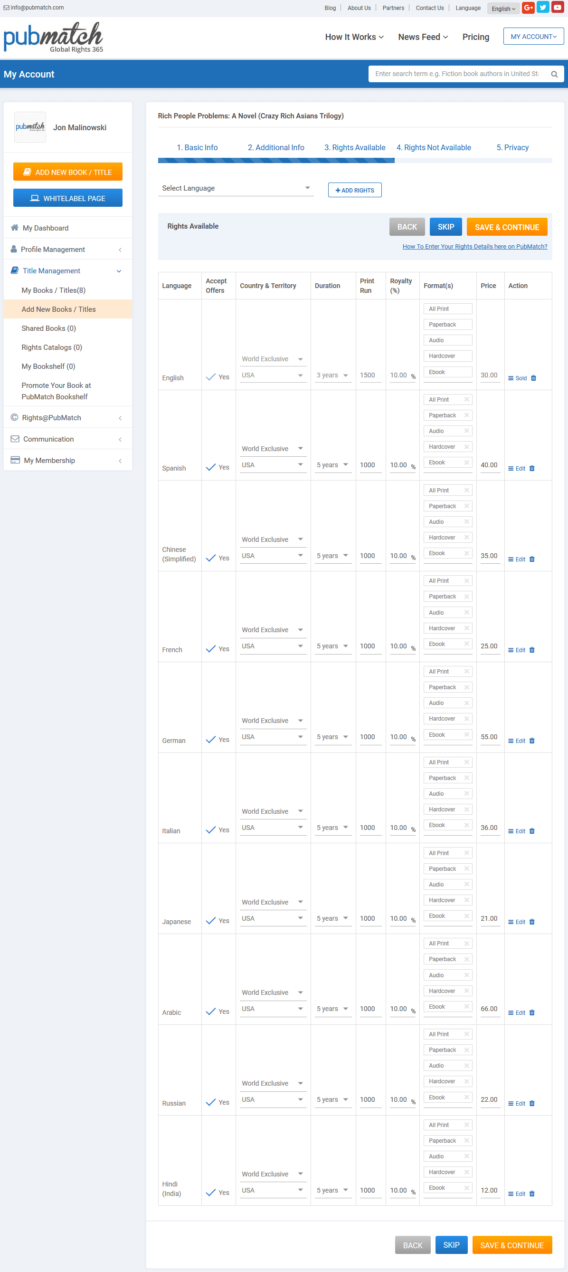Click the ADD RIGHTS button
This screenshot has height=1272, width=568.
(355, 190)
